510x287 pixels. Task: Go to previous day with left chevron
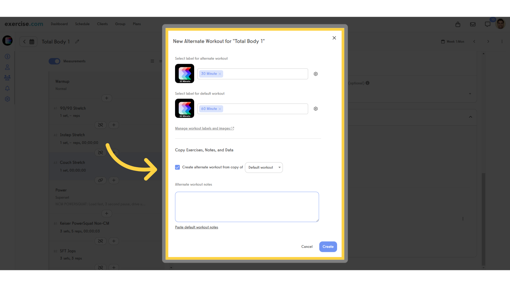pos(474,41)
